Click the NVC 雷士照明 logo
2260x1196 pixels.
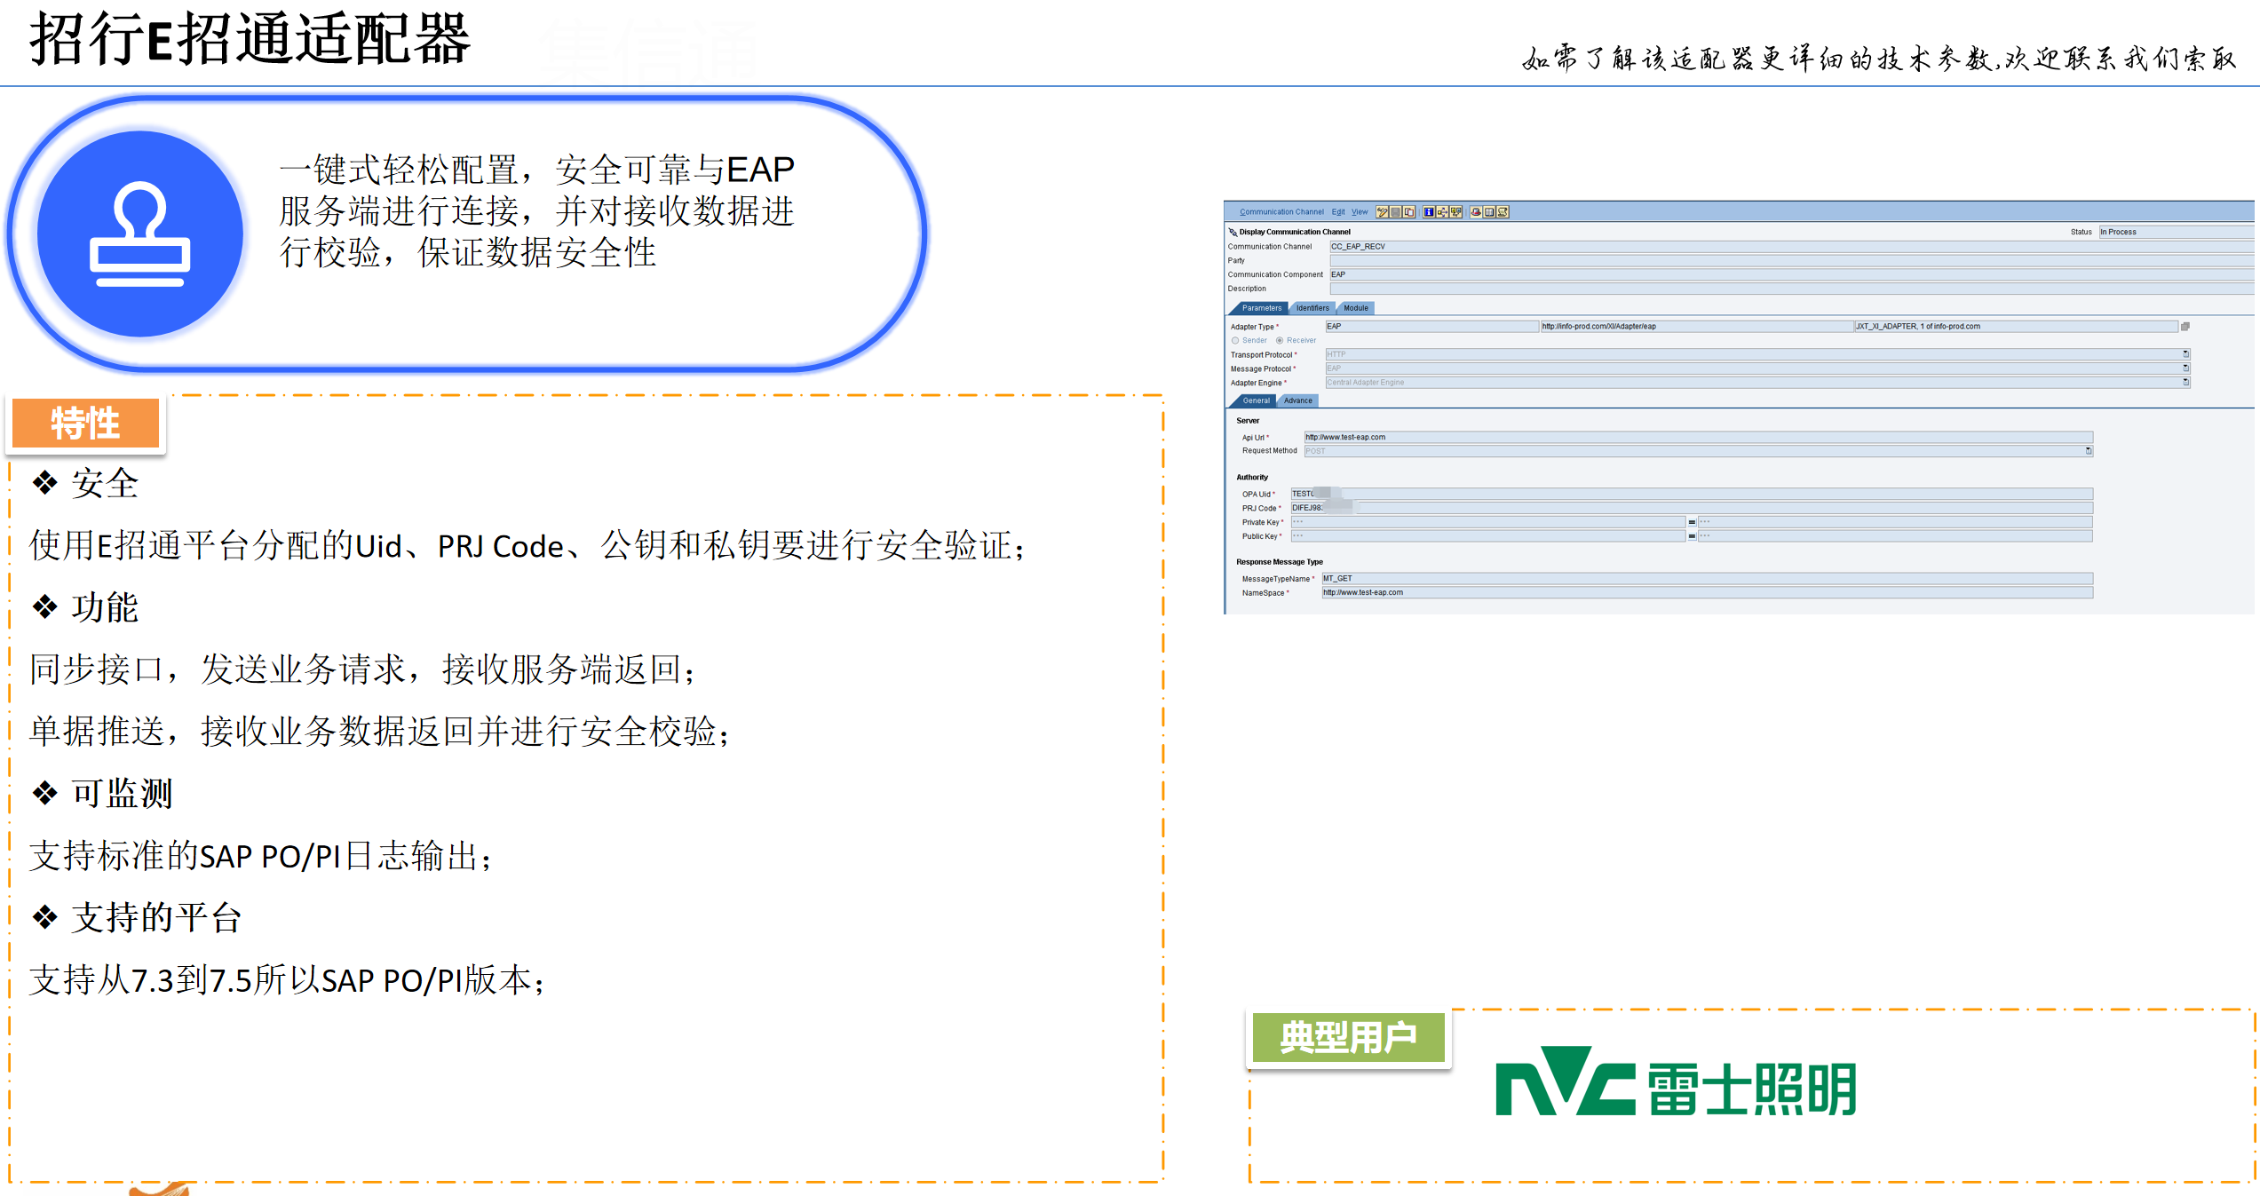pyautogui.click(x=1676, y=1082)
